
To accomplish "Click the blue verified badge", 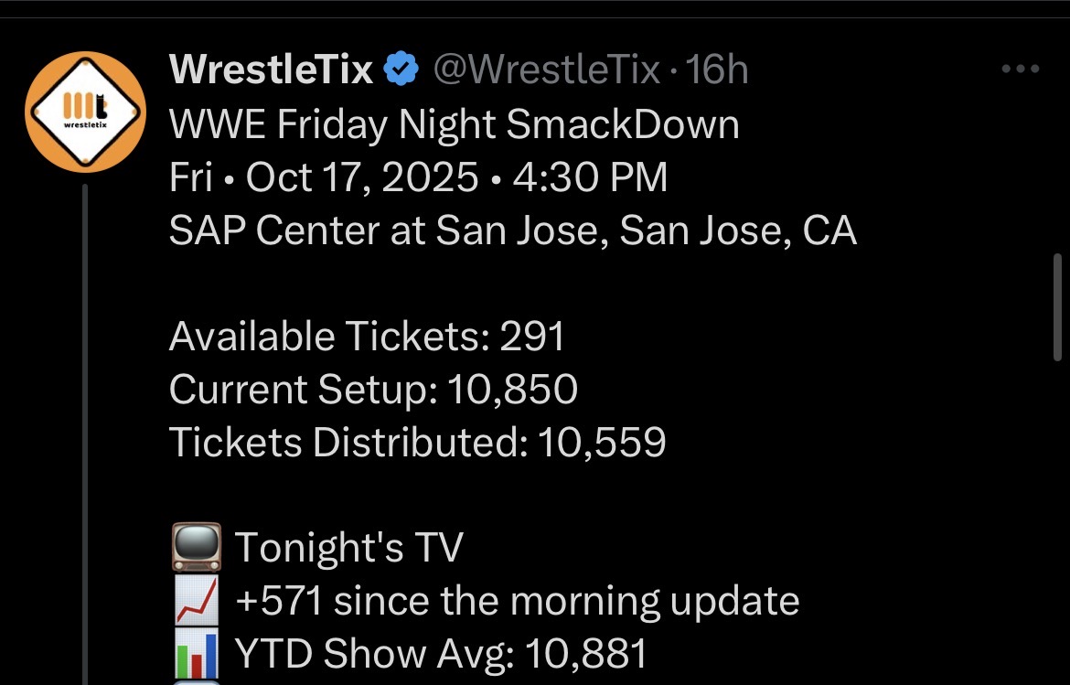I will coord(401,70).
